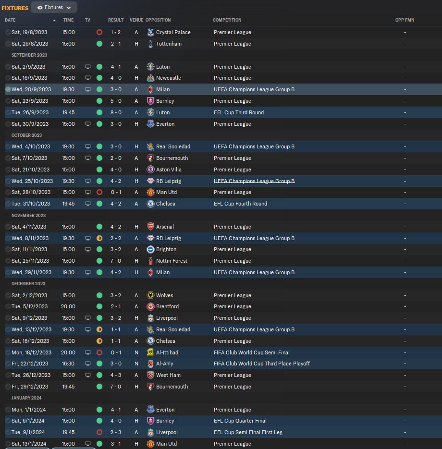The height and width of the screenshot is (449, 442).
Task: Click RB Leipzig badge on 25/10/2023 row
Action: [150, 181]
